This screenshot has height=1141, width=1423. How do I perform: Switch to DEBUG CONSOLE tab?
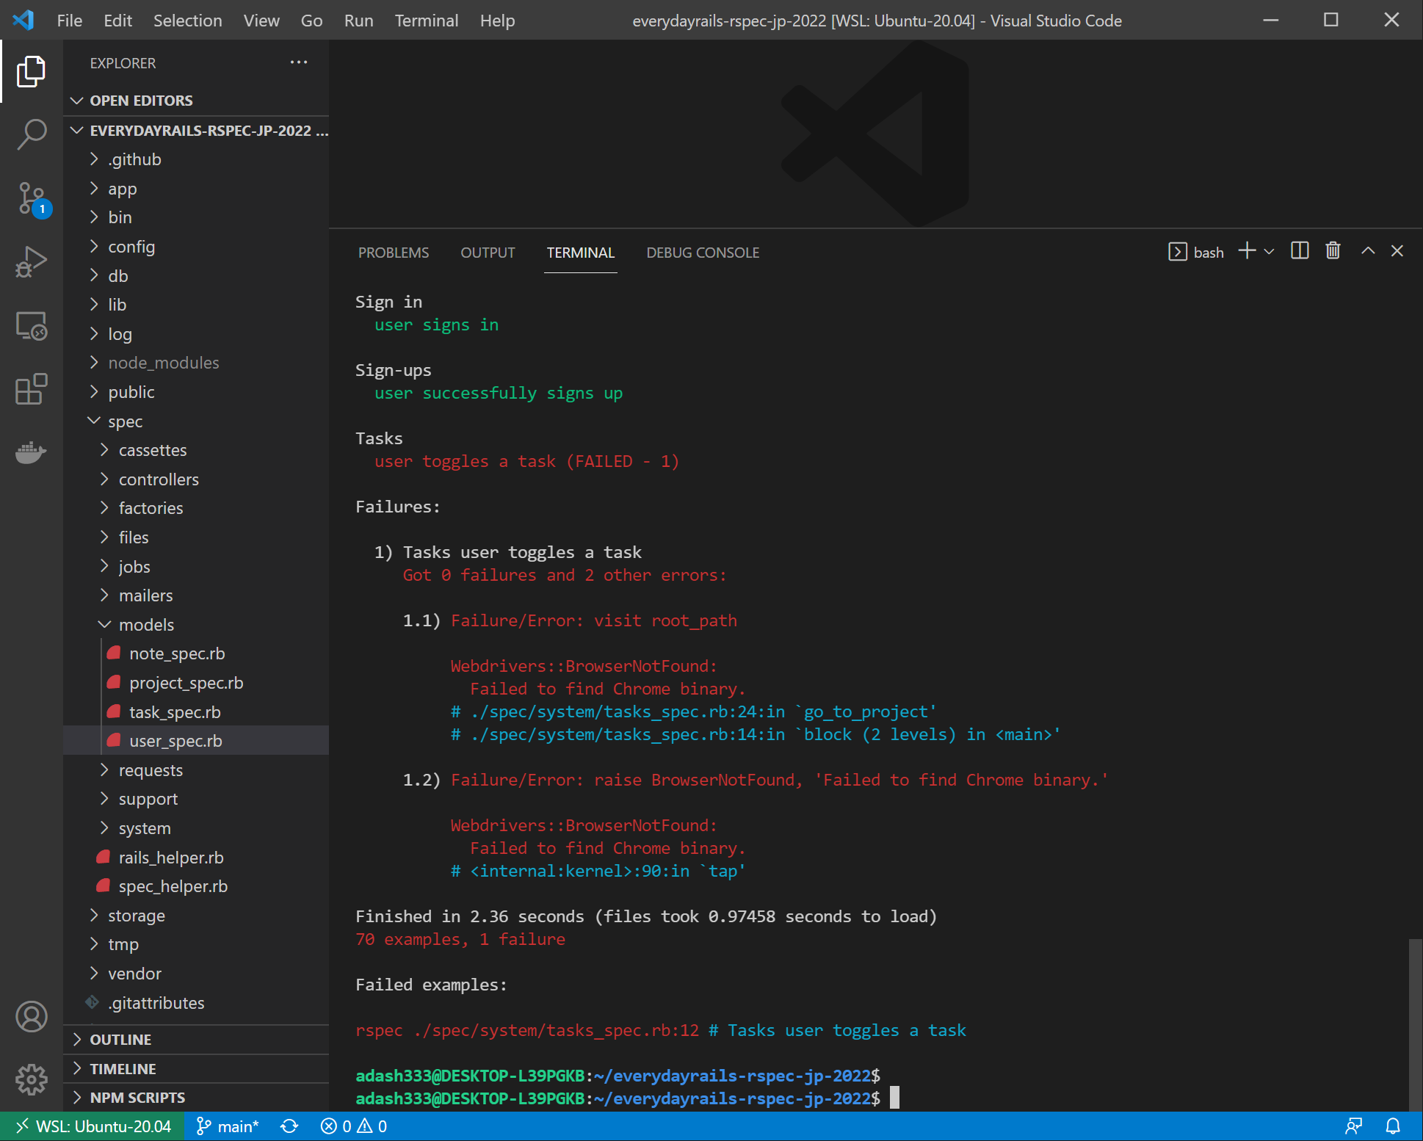703,253
